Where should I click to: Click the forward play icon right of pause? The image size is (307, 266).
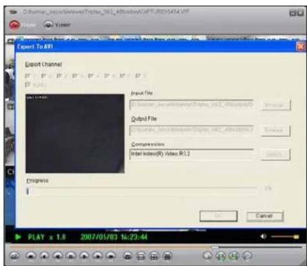tap(84, 256)
